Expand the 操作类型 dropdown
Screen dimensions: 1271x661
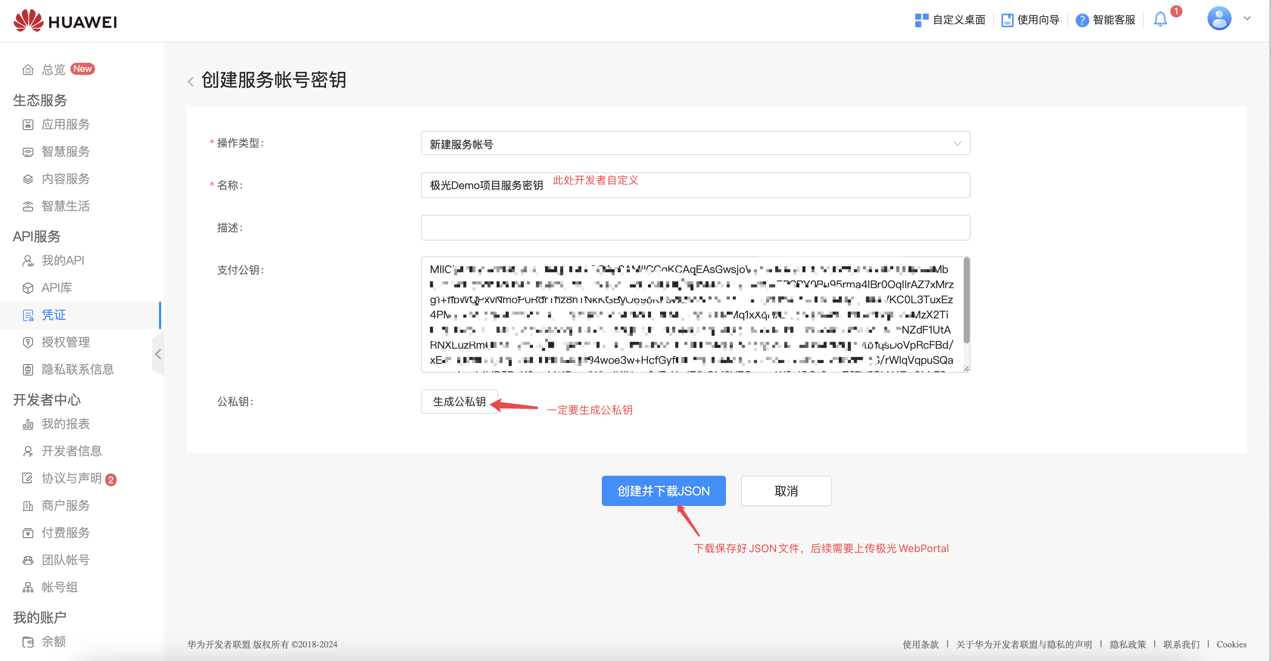click(695, 143)
